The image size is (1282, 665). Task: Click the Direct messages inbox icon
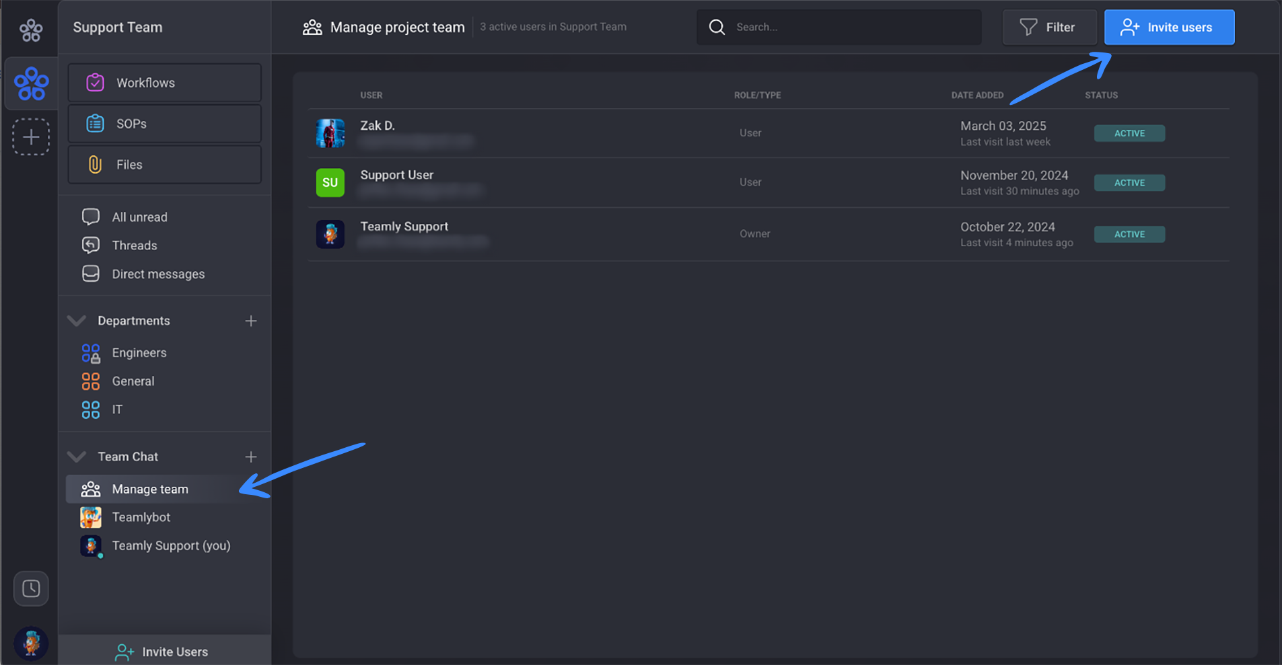pyautogui.click(x=91, y=274)
